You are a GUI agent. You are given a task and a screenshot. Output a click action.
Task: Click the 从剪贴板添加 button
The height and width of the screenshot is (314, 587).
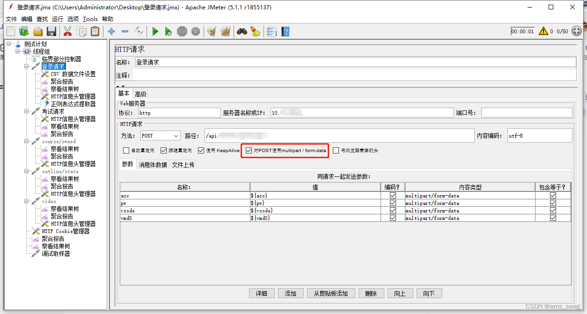pyautogui.click(x=331, y=293)
